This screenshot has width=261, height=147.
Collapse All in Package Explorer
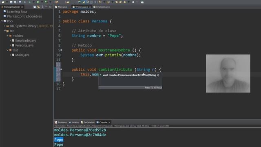coord(34,7)
